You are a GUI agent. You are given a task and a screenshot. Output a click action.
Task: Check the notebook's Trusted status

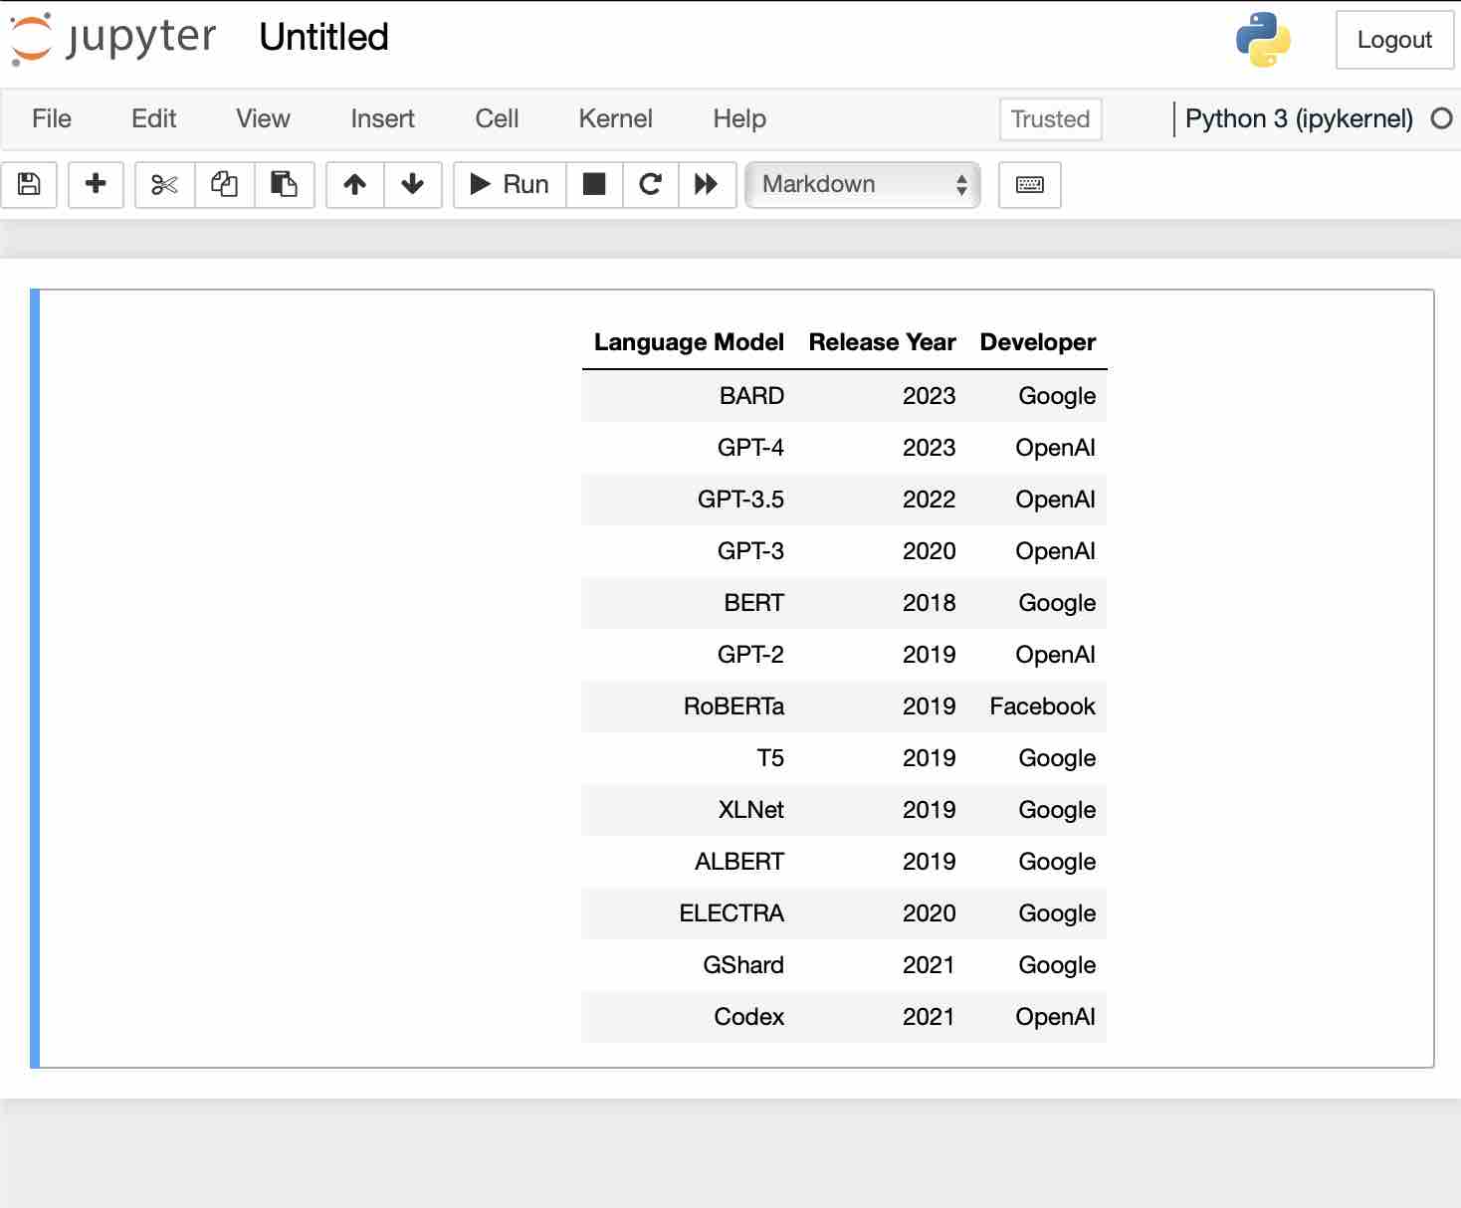coord(1050,119)
